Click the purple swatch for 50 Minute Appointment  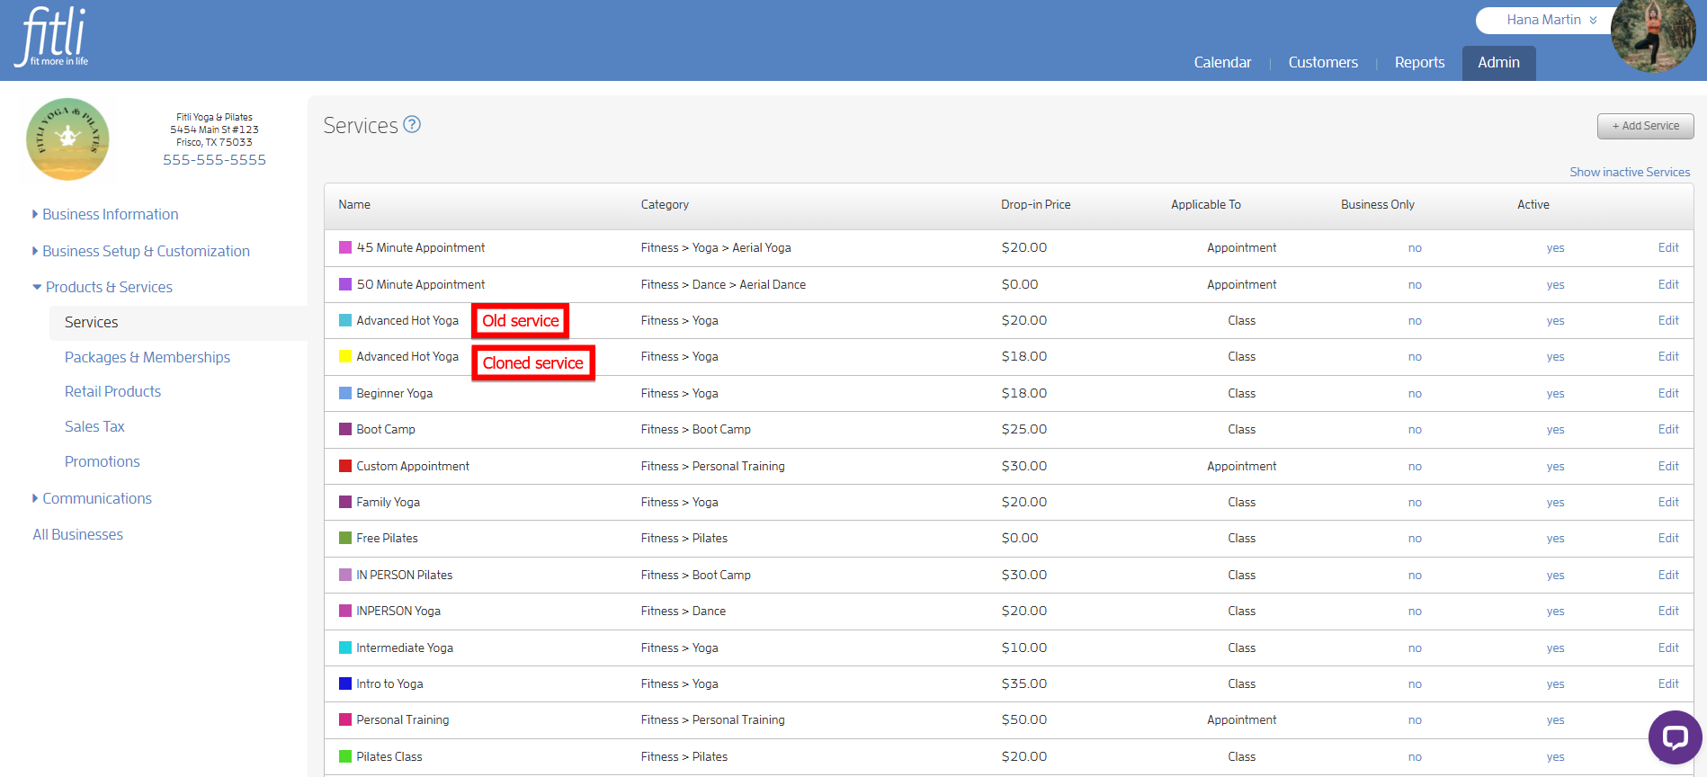pos(345,284)
